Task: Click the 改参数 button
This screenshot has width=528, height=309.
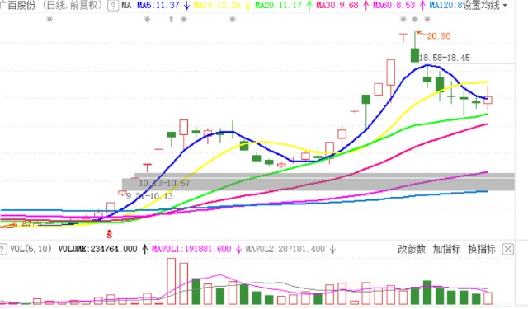Action: click(412, 249)
